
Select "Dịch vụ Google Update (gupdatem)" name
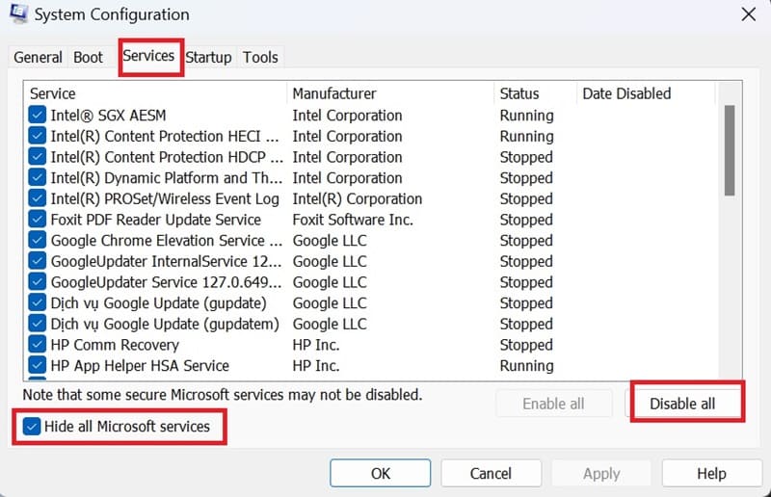point(165,324)
